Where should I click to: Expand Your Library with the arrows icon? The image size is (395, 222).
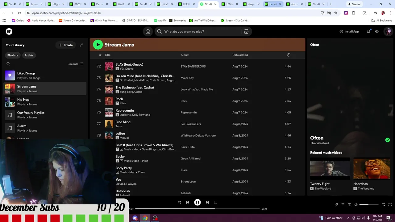tap(81, 45)
